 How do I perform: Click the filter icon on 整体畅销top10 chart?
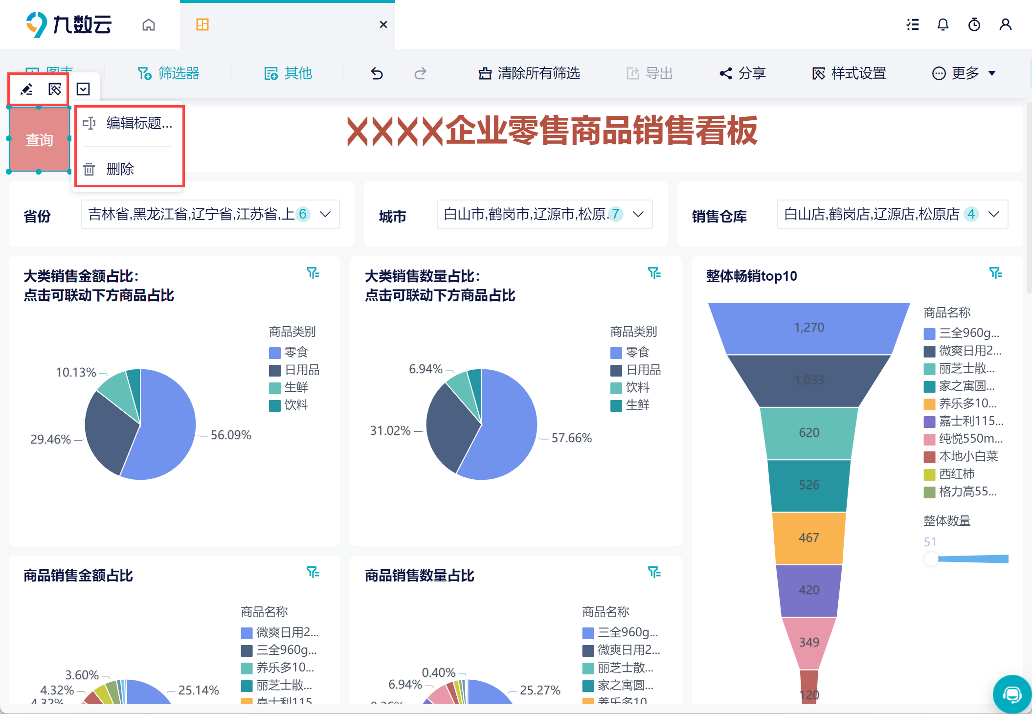pos(995,273)
